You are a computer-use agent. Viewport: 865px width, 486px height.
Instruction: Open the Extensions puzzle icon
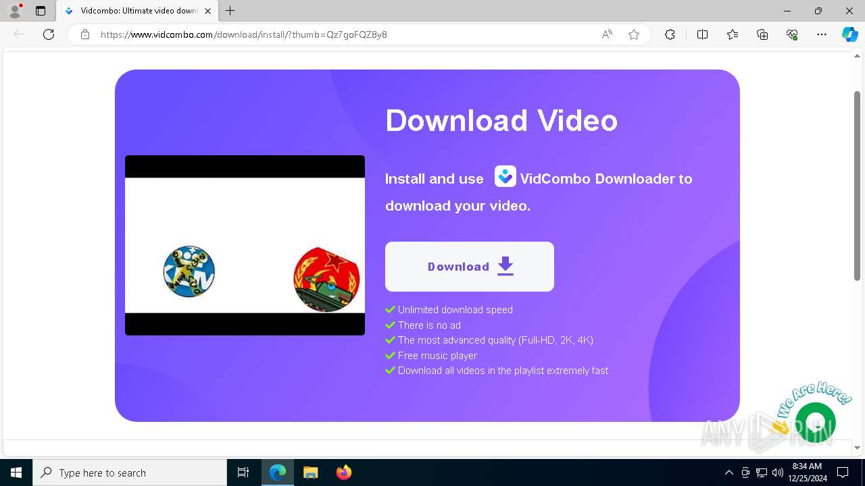(670, 34)
